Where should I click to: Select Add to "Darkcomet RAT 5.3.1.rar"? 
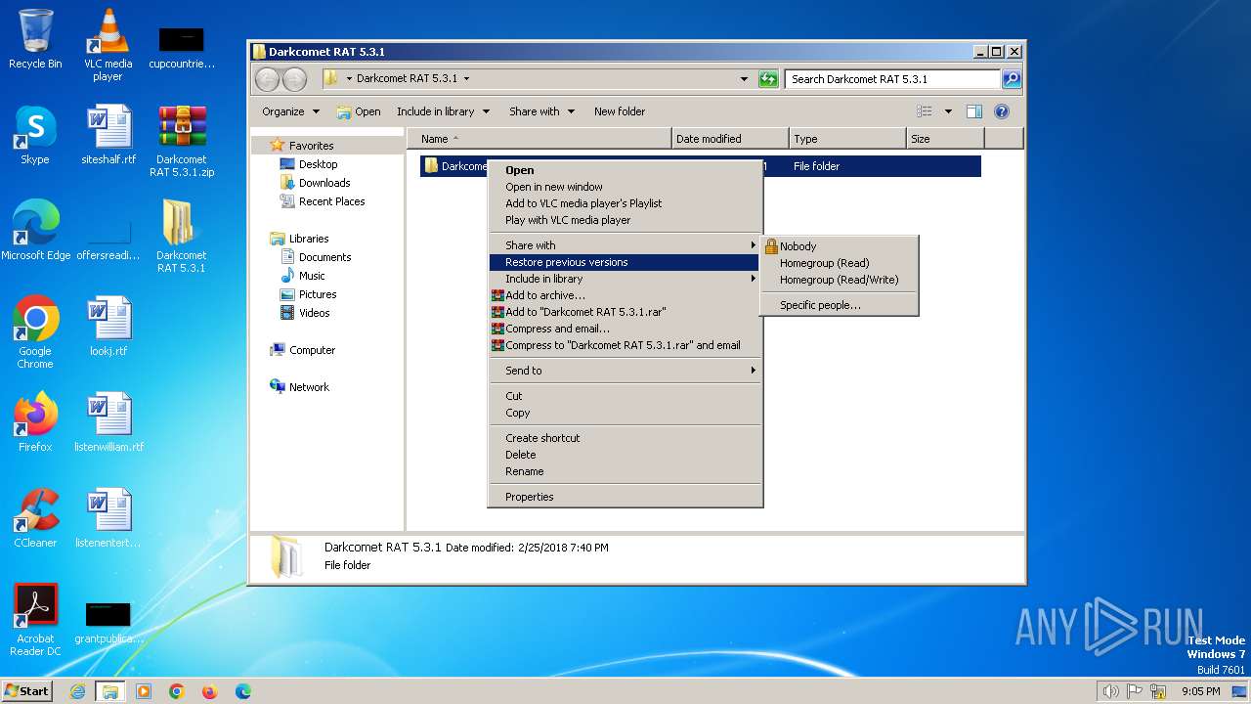[x=625, y=312]
